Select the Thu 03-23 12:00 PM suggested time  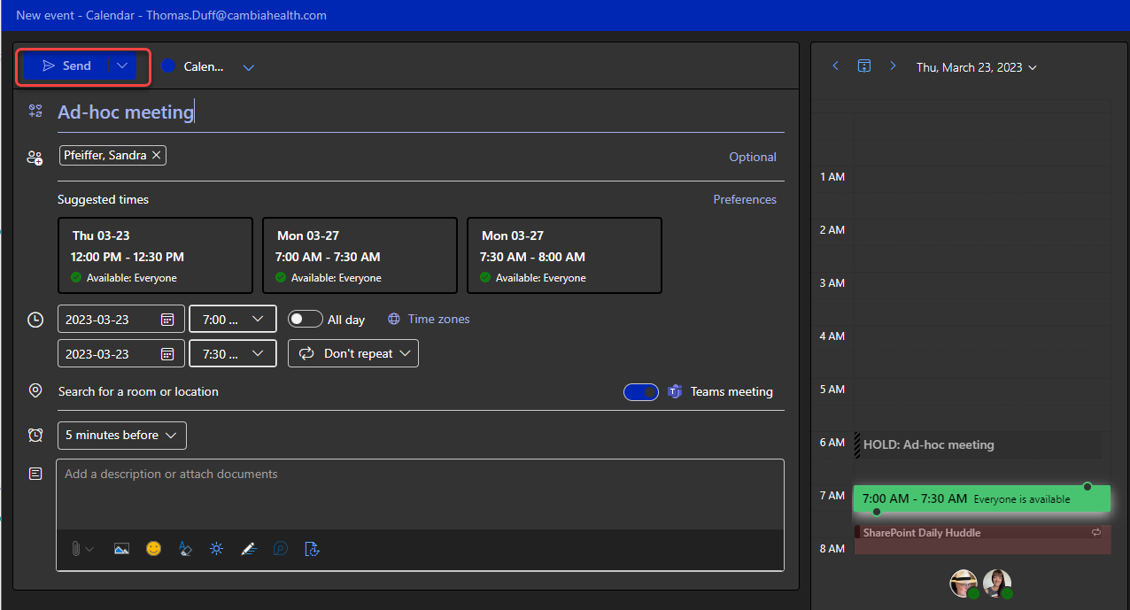(x=155, y=256)
